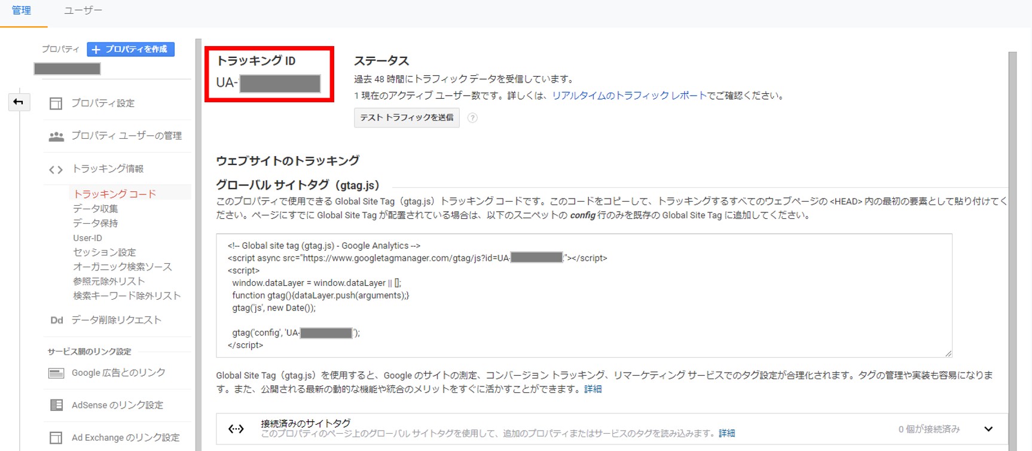The height and width of the screenshot is (451, 1032).
Task: Open AdSense のリンク設定
Action: pos(117,405)
